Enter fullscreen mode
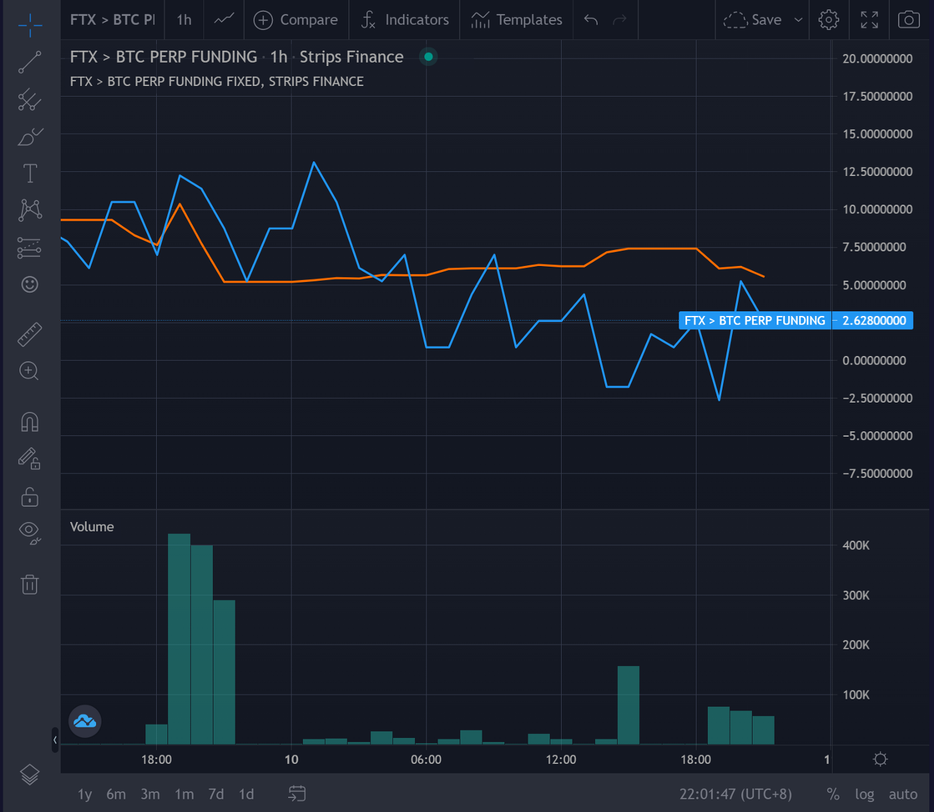This screenshot has width=934, height=812. click(869, 20)
